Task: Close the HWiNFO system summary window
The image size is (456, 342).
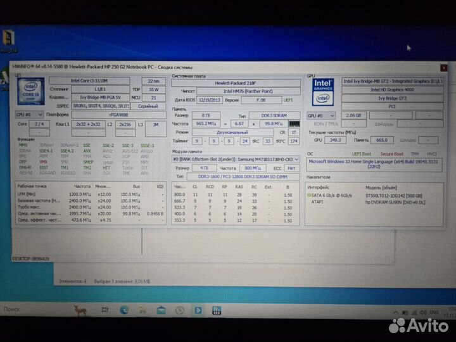Action: 443,68
